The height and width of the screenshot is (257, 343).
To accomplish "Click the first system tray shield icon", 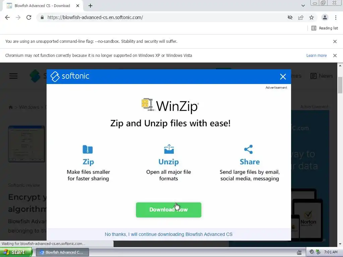I will coord(312,252).
